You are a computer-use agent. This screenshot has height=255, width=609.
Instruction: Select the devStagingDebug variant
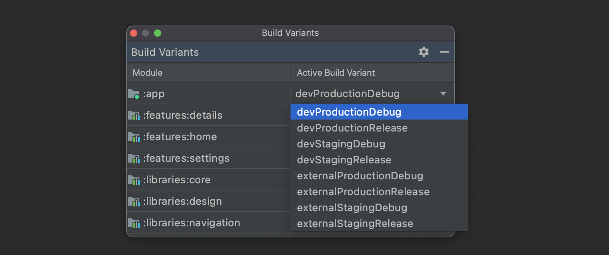pyautogui.click(x=341, y=144)
